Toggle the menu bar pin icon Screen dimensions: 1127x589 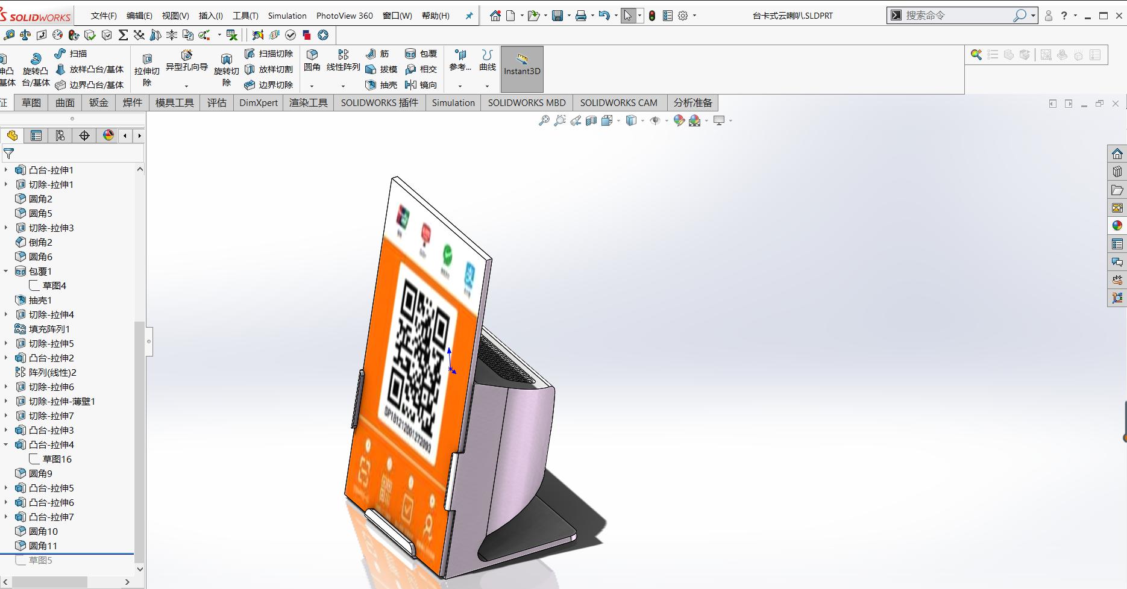[x=469, y=16]
